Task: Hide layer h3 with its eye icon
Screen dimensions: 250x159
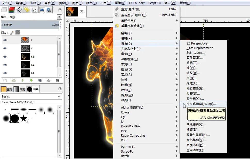Action: (5, 57)
